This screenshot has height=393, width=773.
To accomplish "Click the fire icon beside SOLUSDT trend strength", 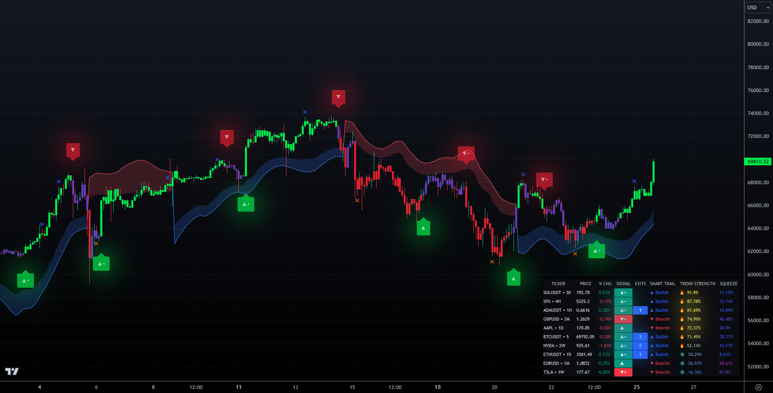I will pos(681,292).
